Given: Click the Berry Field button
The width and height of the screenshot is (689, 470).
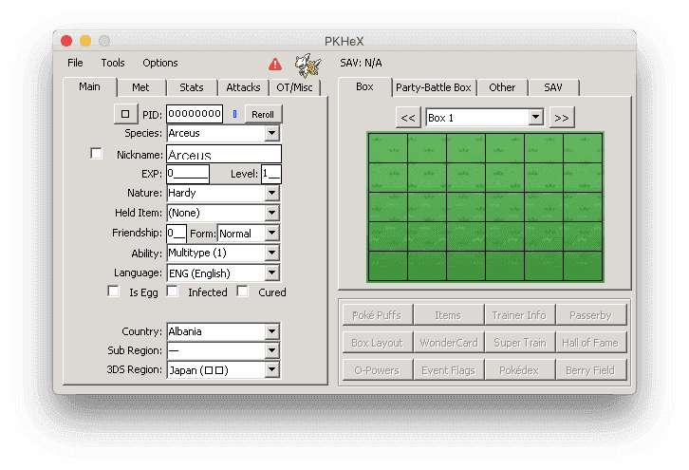Looking at the screenshot, I should [x=590, y=369].
